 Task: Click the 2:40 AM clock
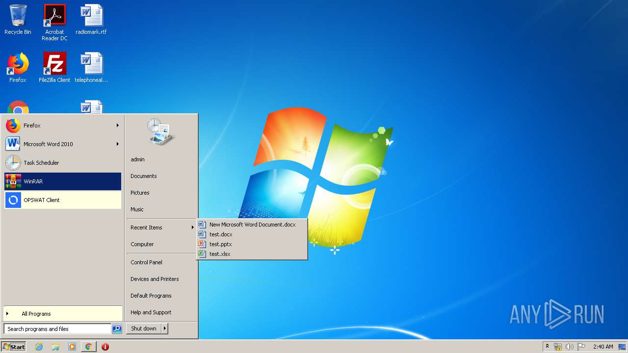pyautogui.click(x=603, y=347)
